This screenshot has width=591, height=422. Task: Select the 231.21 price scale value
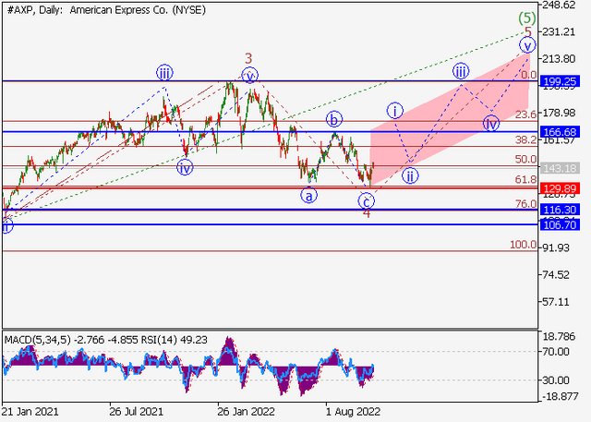click(559, 32)
